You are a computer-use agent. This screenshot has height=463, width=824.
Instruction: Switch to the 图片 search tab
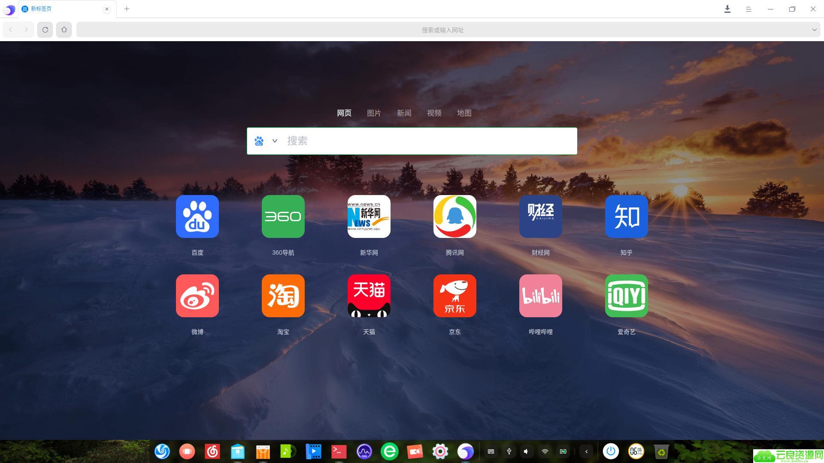(374, 113)
